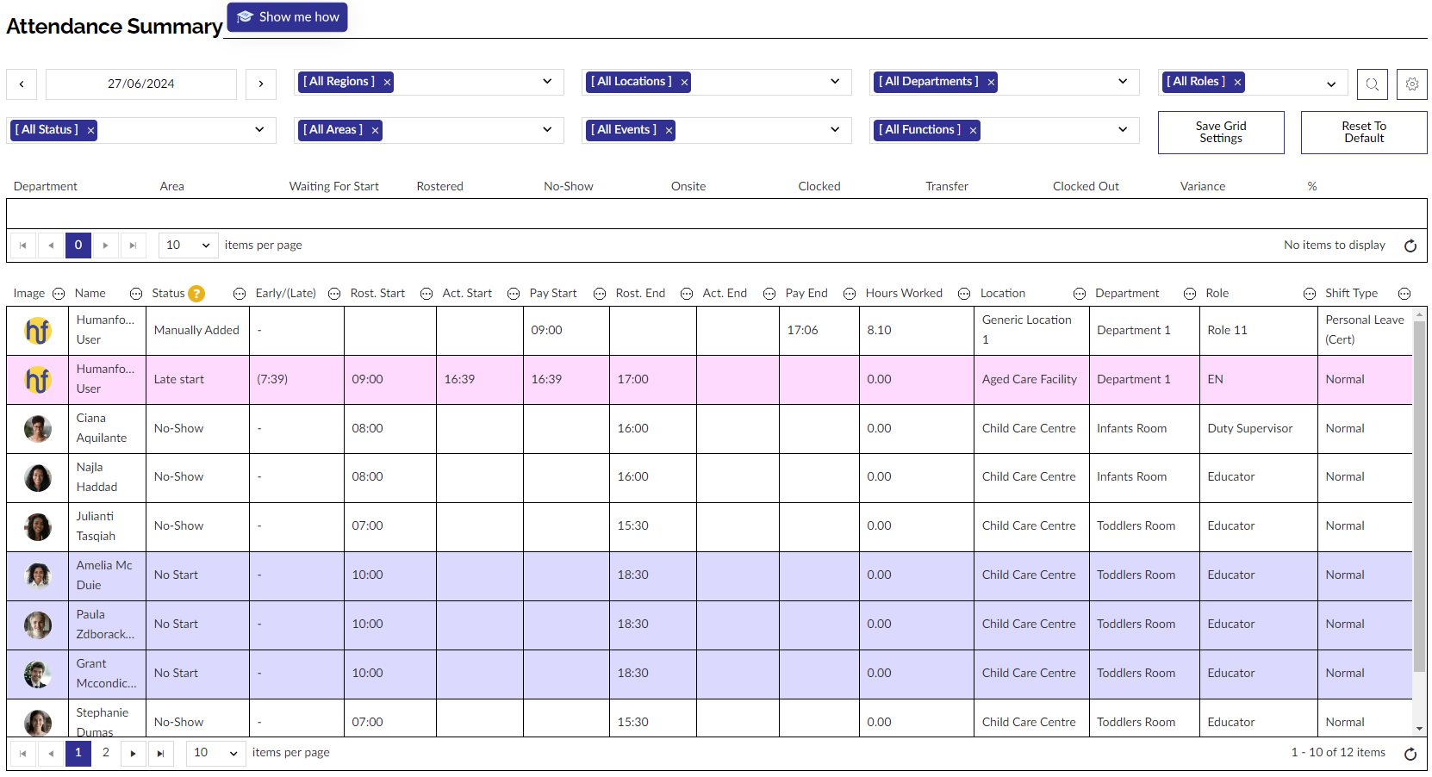
Task: Go to the next day arrow
Action: click(261, 84)
